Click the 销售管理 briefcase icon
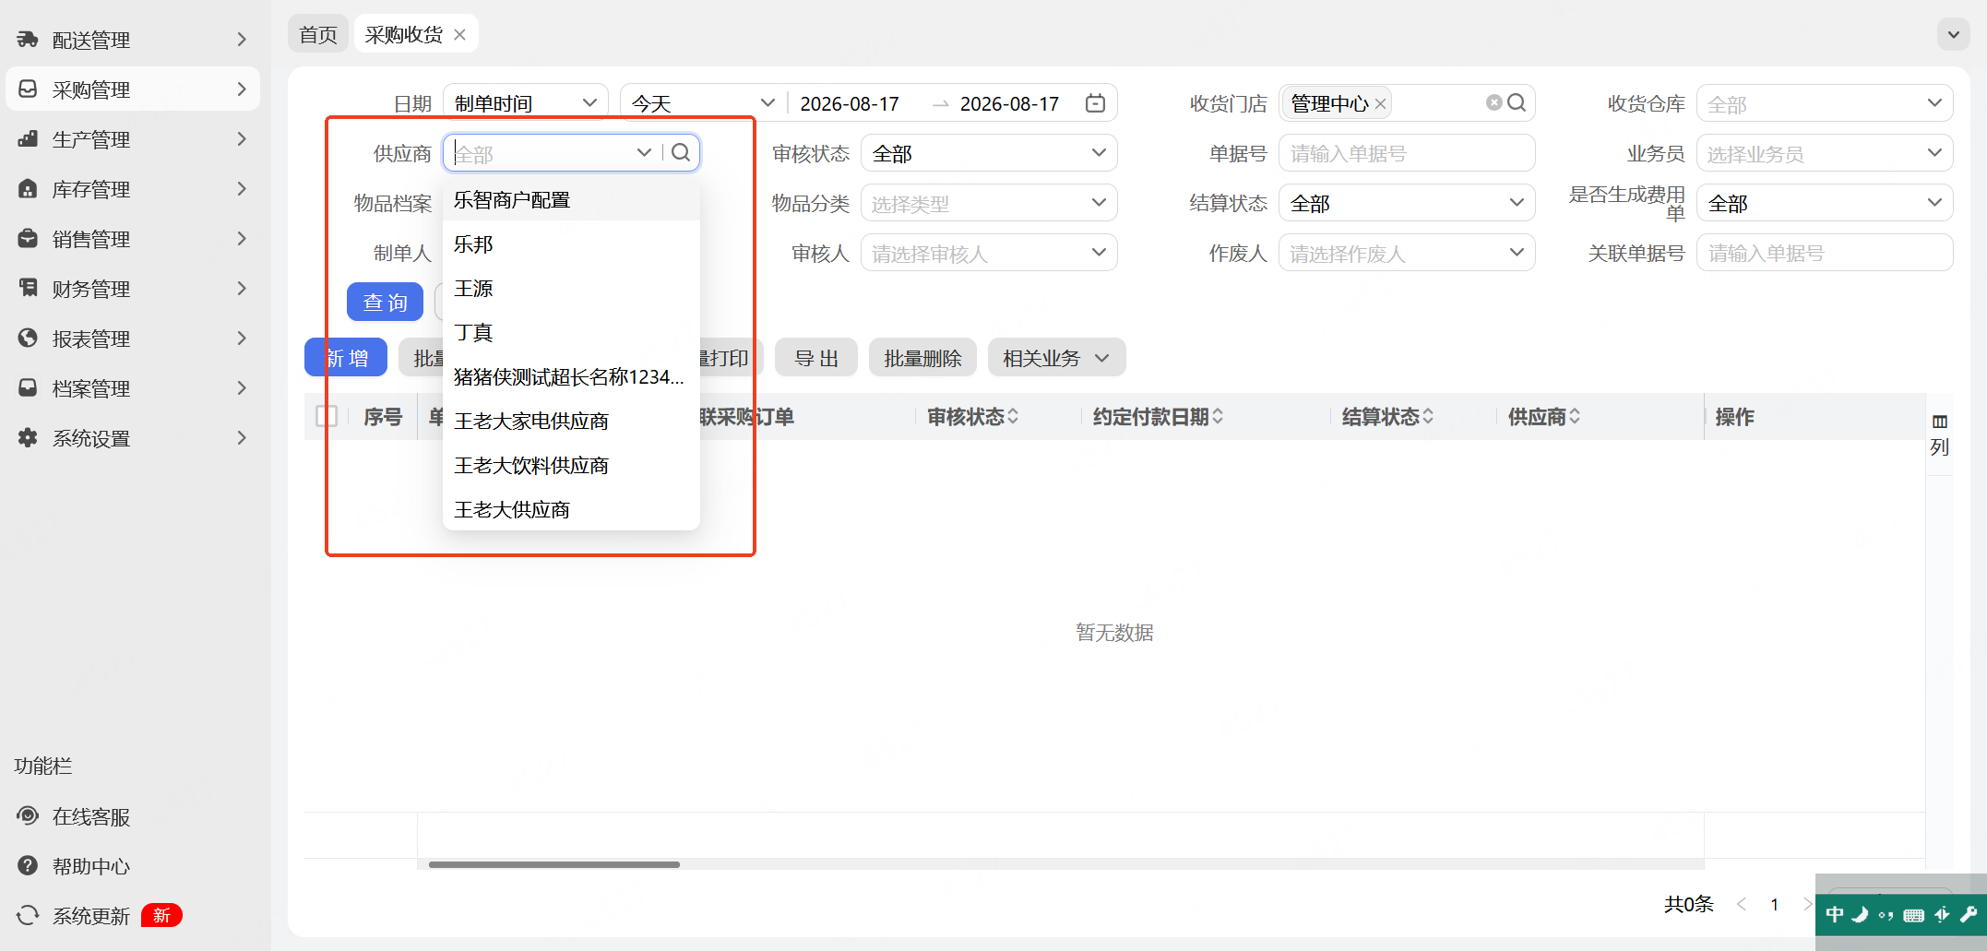 [x=28, y=239]
